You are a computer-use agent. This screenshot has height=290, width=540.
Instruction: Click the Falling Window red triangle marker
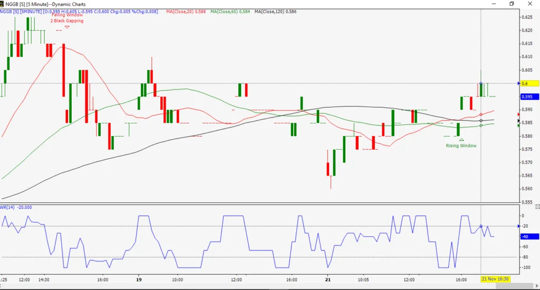click(x=67, y=27)
